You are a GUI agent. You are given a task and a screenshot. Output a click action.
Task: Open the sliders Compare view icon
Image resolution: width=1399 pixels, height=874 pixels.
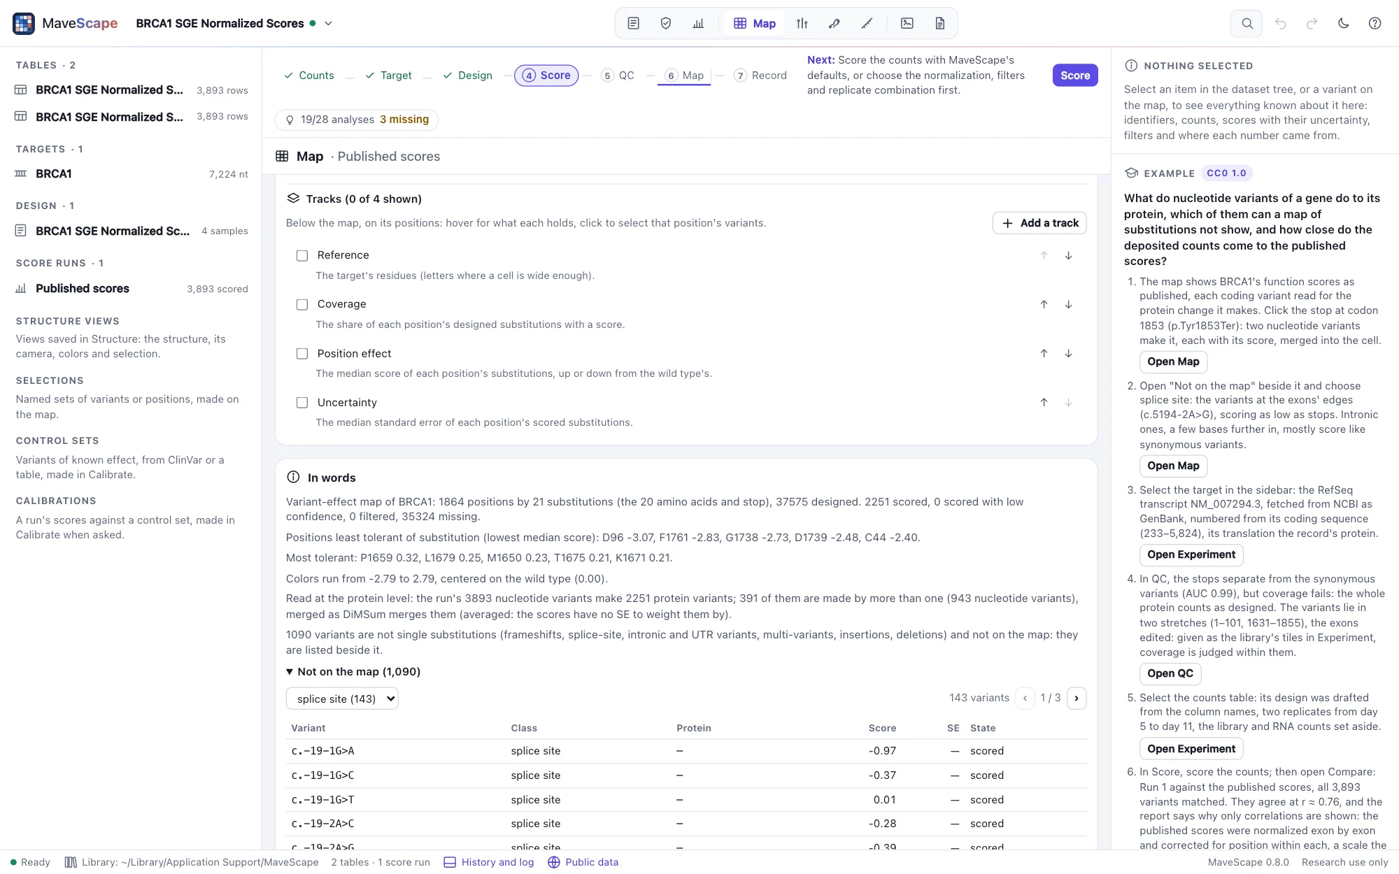pos(802,23)
